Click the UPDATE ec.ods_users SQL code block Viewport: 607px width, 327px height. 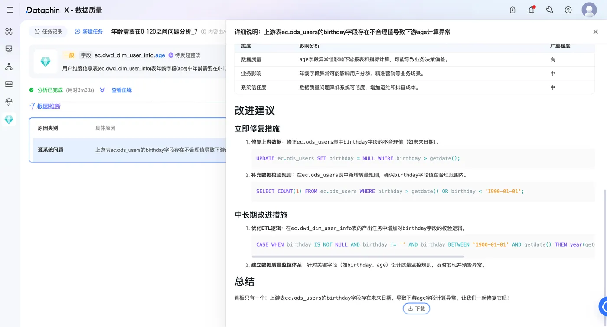[x=423, y=158]
